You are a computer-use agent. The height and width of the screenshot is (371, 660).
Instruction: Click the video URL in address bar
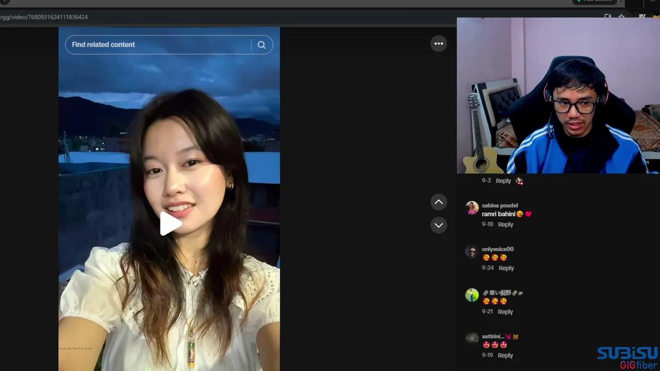point(44,17)
